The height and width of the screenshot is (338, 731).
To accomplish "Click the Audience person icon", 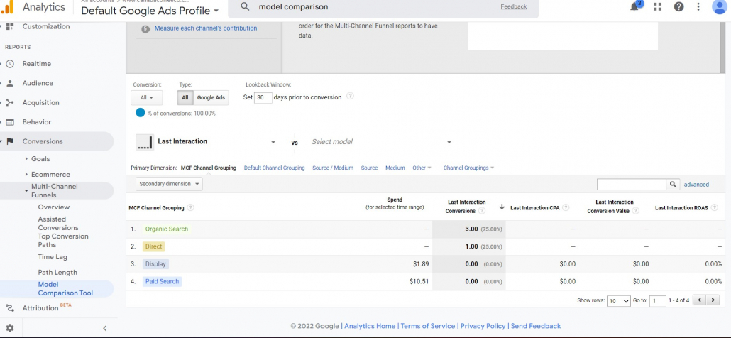I will click(10, 84).
